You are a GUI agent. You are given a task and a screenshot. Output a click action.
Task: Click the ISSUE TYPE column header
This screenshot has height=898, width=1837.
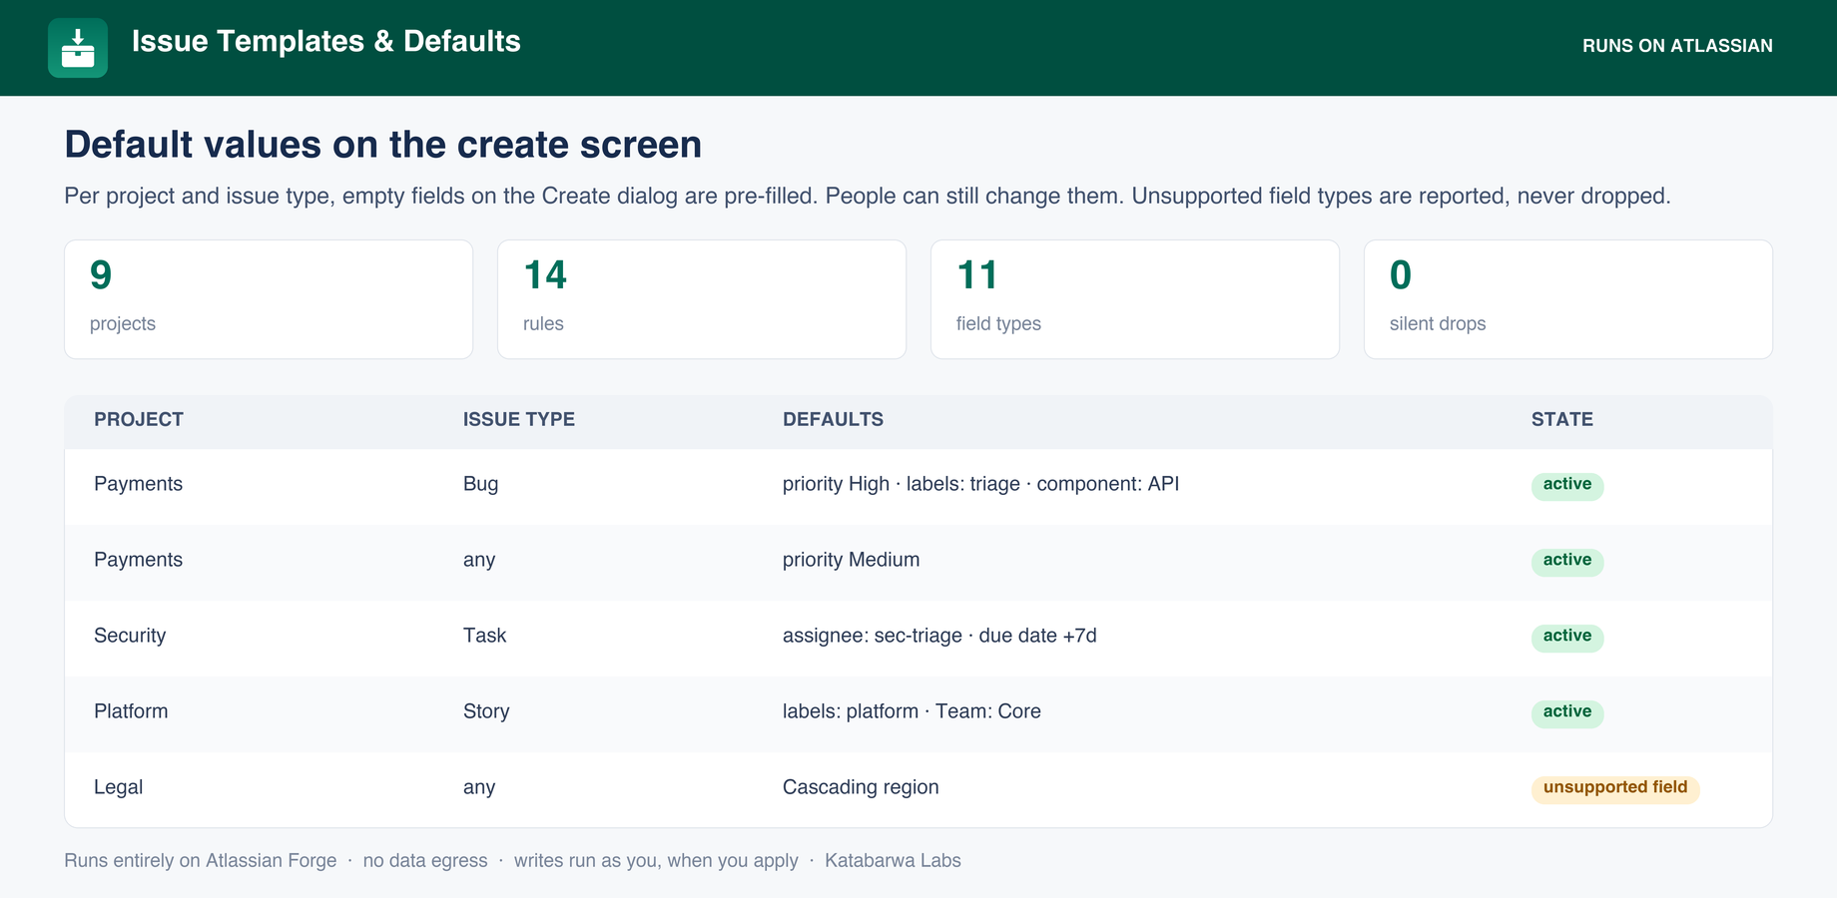pyautogui.click(x=519, y=420)
